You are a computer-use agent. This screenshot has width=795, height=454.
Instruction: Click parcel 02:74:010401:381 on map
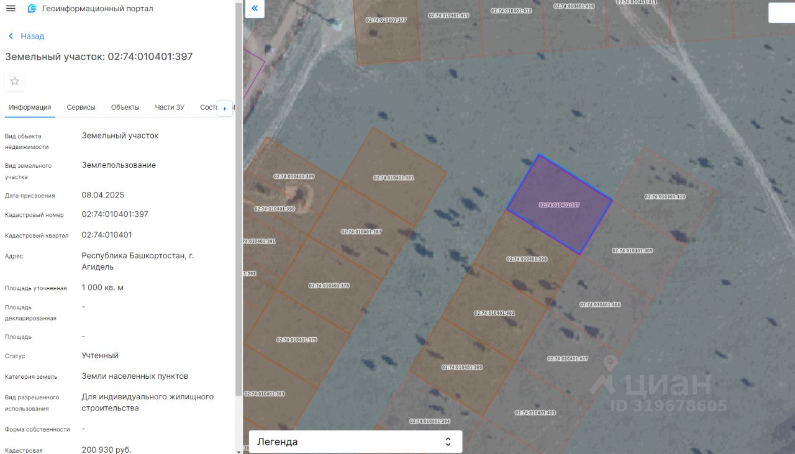click(394, 178)
